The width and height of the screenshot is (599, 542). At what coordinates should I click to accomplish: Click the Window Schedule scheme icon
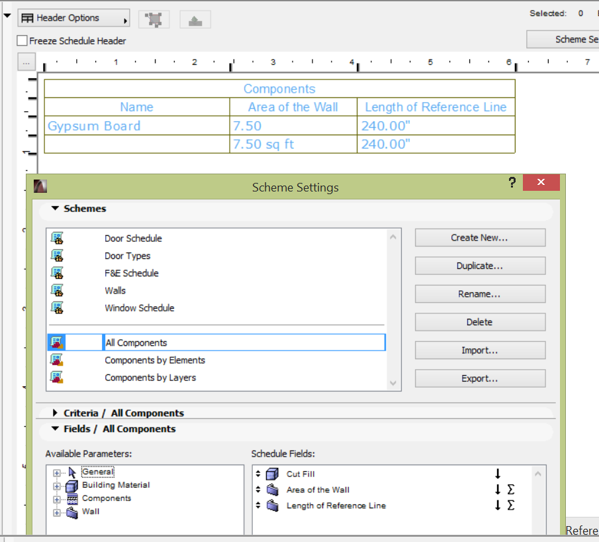pyautogui.click(x=57, y=307)
